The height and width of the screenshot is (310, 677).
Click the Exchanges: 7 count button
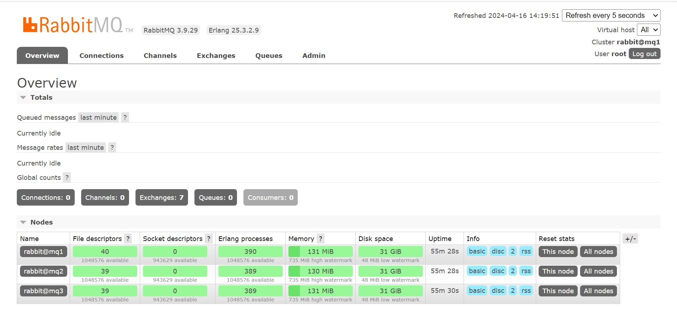[162, 197]
